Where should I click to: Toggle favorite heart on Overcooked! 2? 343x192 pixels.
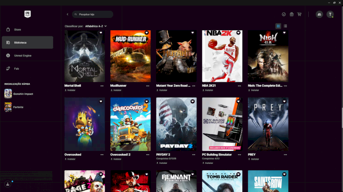(x=147, y=101)
